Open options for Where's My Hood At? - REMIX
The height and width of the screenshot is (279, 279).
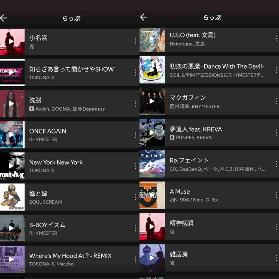click(x=135, y=259)
